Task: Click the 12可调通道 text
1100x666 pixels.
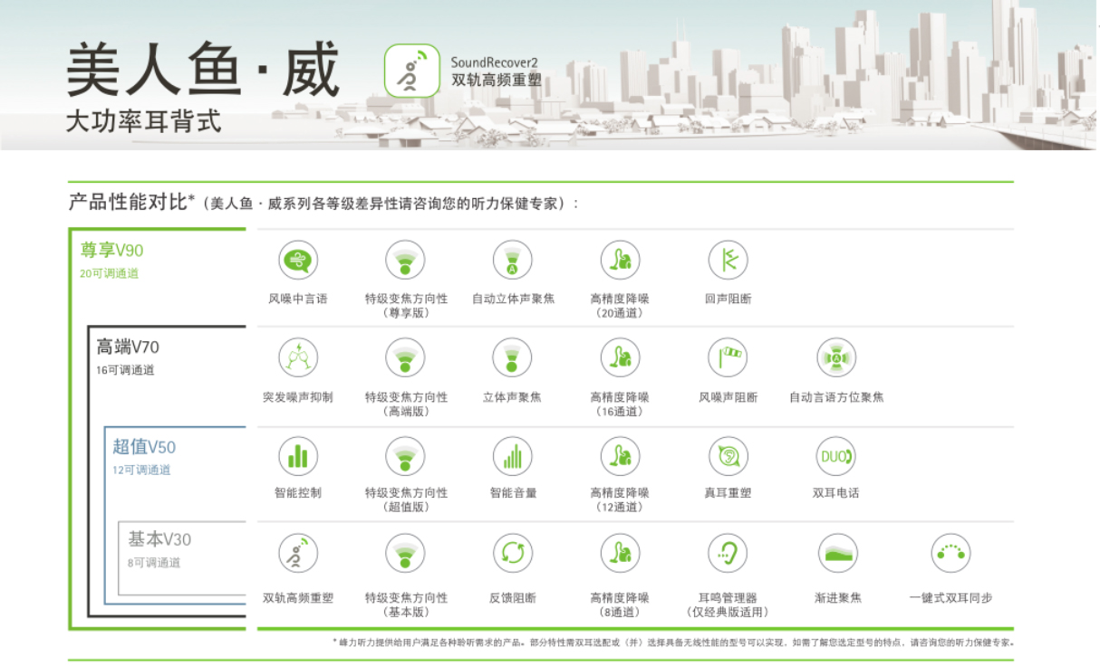Action: pos(141,470)
